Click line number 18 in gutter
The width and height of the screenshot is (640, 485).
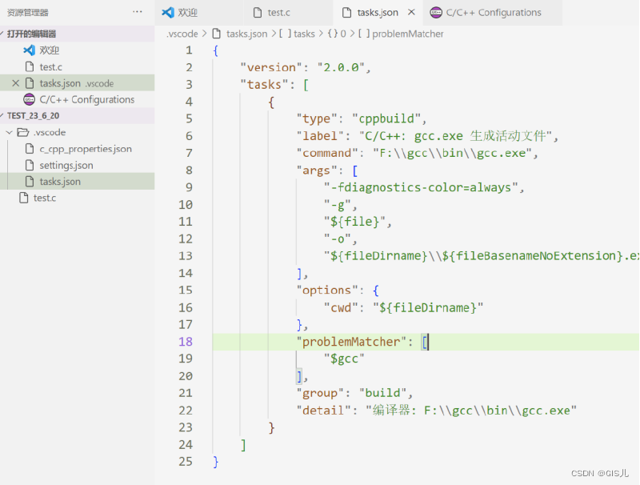tap(186, 341)
